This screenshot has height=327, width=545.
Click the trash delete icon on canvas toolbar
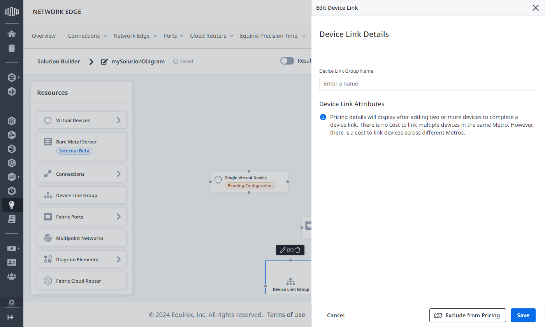(x=298, y=250)
